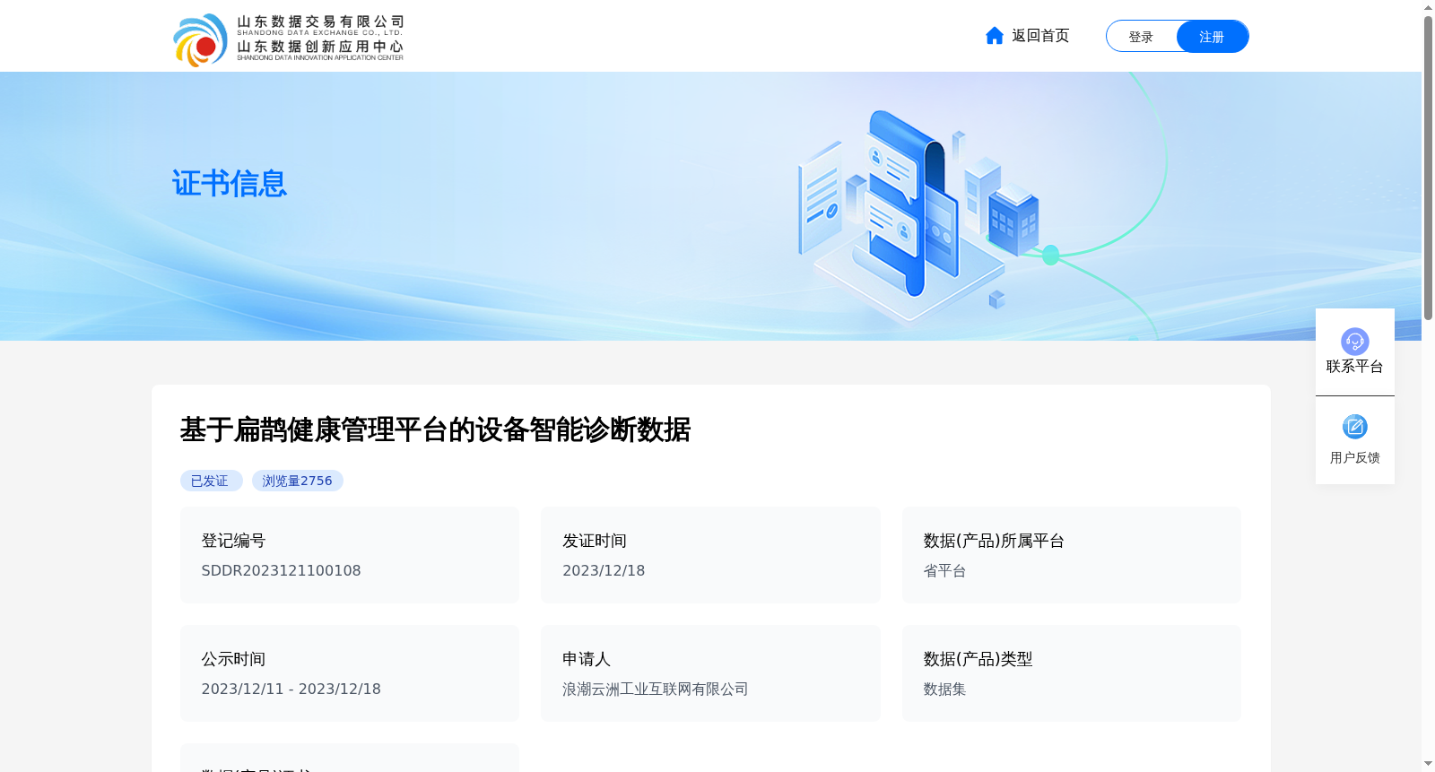Screen dimensions: 1435x772
Task: Select registration number SDDR2023121100108
Action: click(281, 571)
